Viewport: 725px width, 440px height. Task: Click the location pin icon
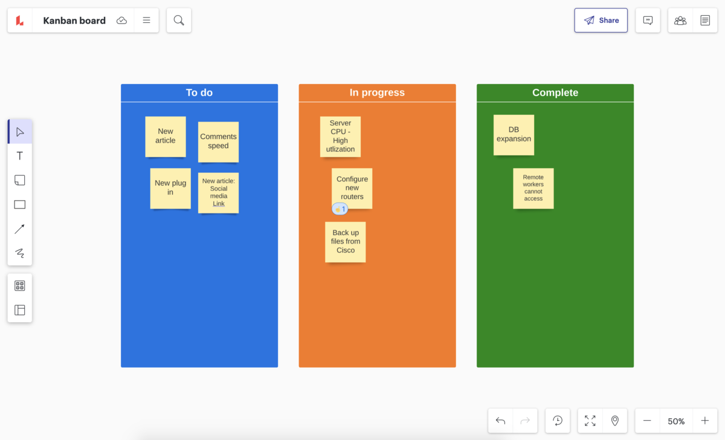tap(615, 421)
